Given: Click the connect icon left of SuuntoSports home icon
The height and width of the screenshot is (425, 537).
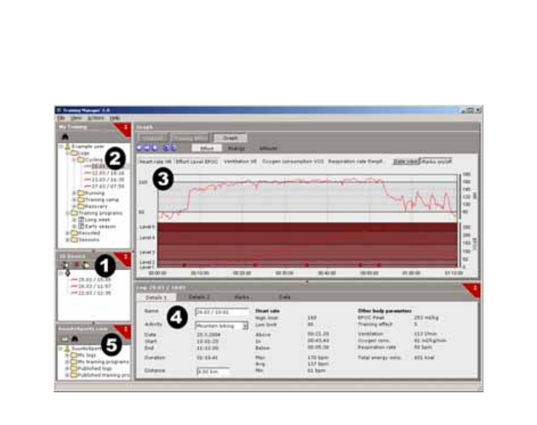Looking at the screenshot, I should (65, 339).
